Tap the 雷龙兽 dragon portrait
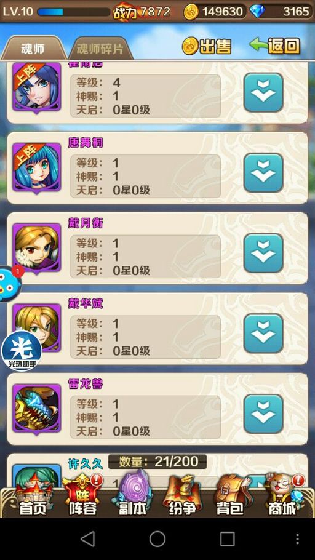The width and height of the screenshot is (315, 560). click(37, 409)
